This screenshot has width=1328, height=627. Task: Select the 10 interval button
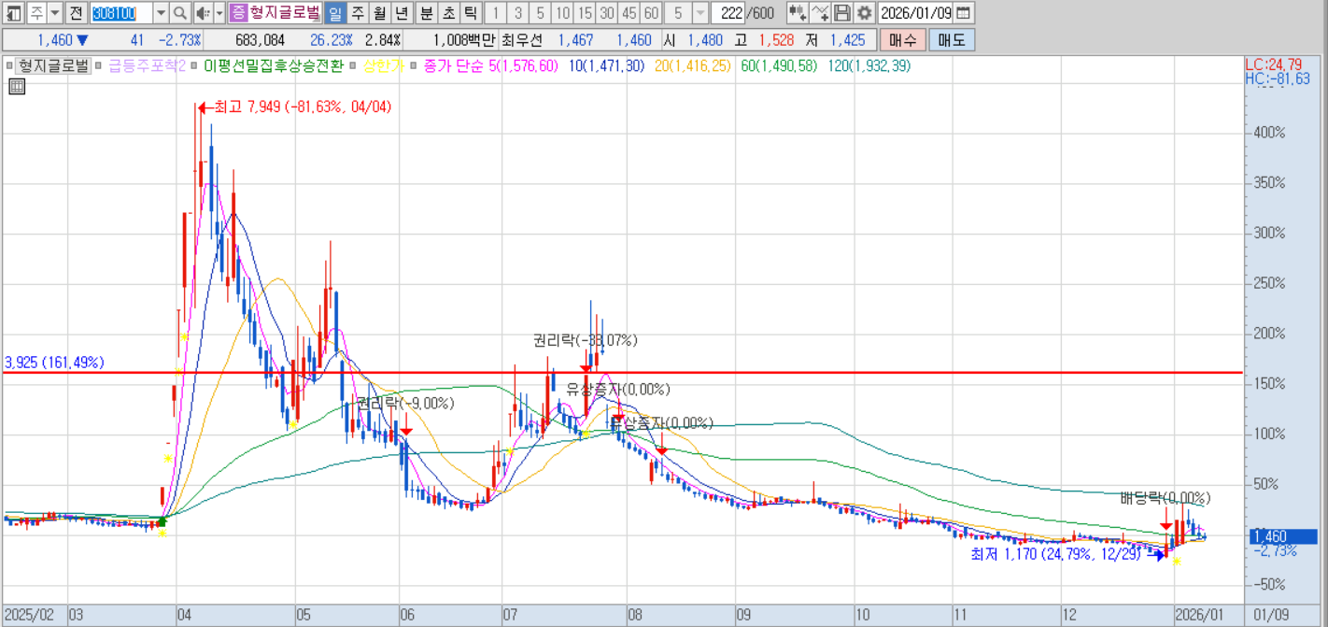point(563,13)
